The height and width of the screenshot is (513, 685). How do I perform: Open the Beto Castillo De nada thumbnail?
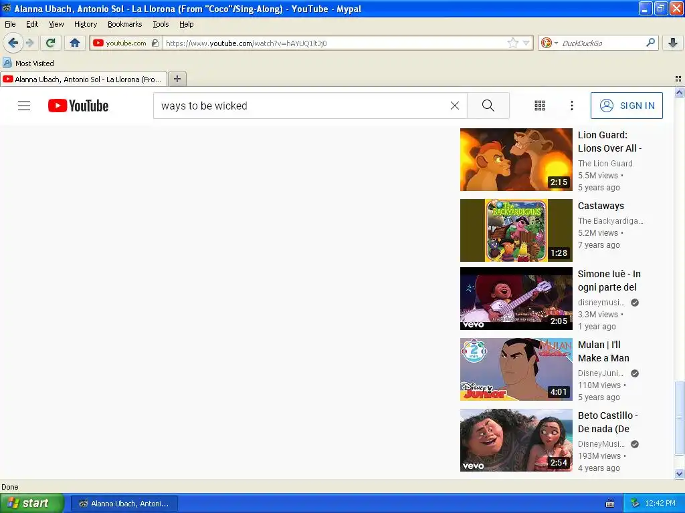(516, 440)
